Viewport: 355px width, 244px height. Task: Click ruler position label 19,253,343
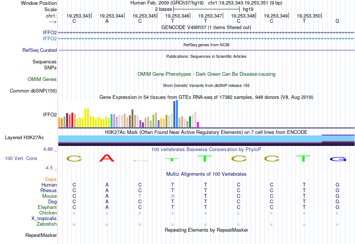[x=78, y=16]
